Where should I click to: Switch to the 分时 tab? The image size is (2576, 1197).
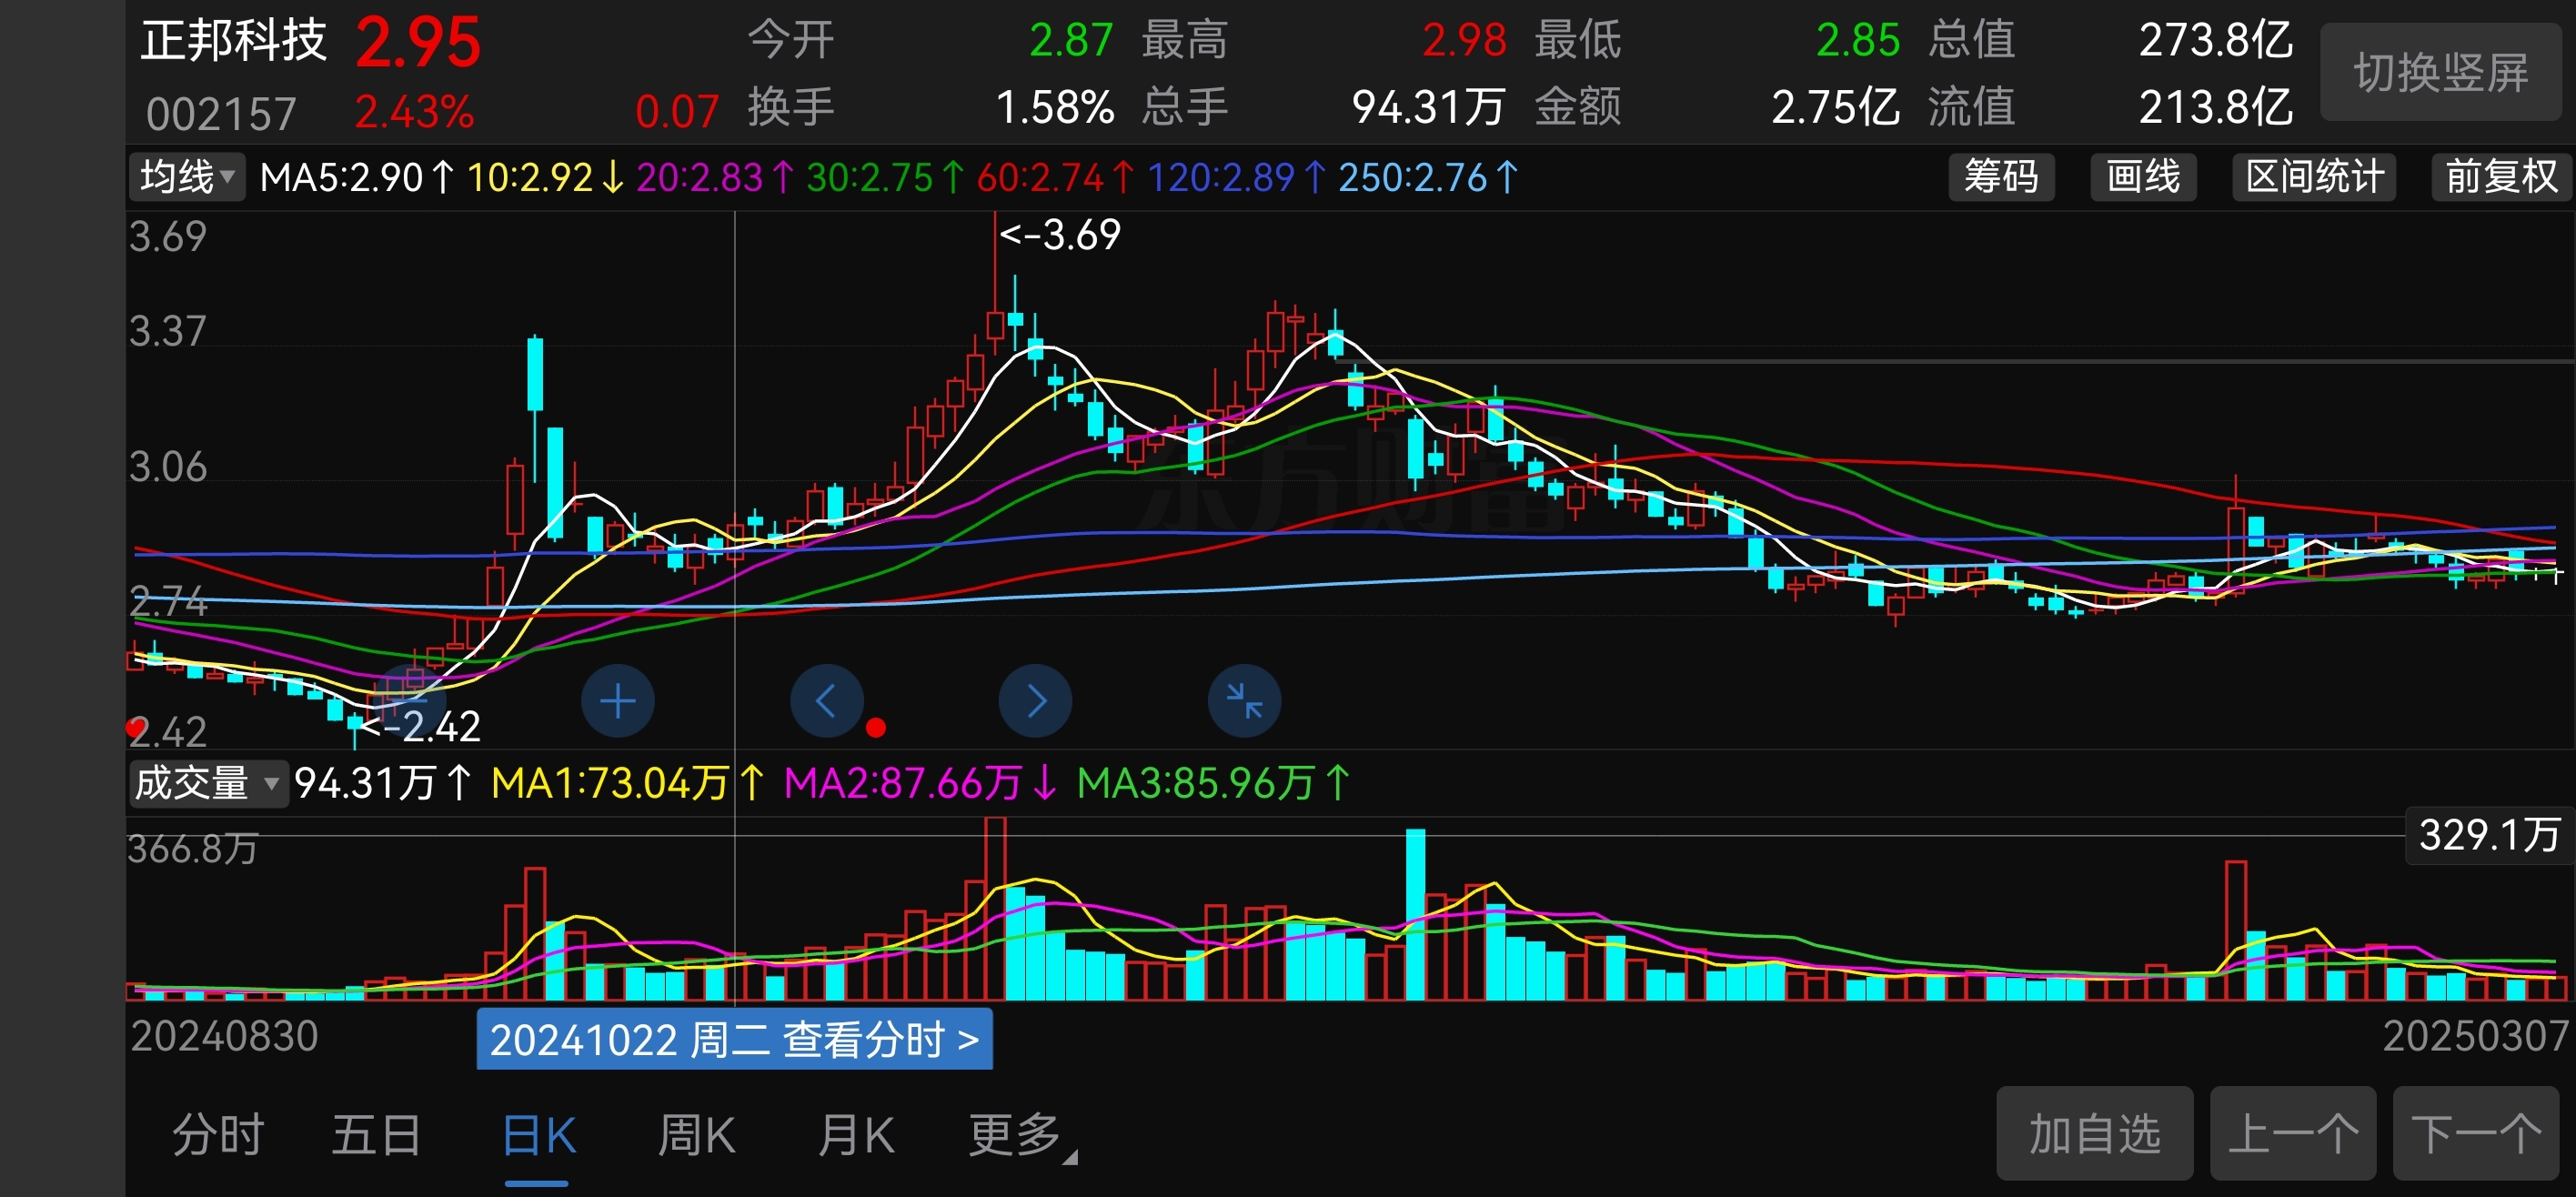[217, 1135]
